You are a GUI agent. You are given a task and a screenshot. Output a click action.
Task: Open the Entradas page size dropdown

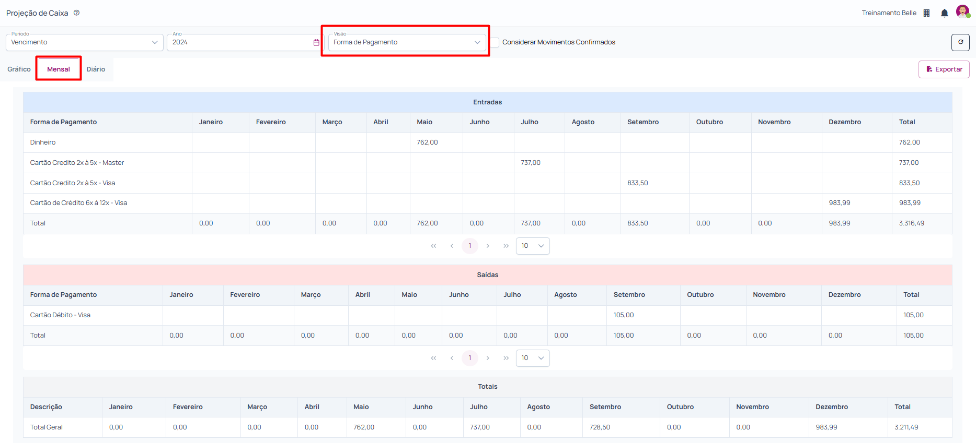(x=533, y=246)
